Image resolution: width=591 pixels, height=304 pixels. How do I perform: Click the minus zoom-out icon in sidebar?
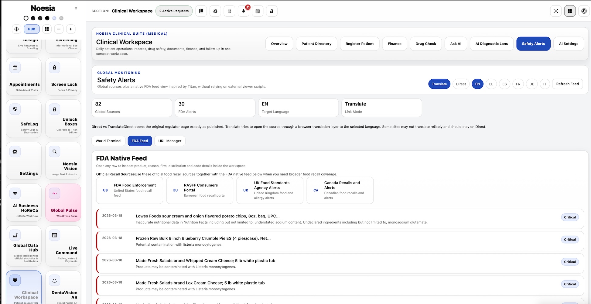pos(59,29)
